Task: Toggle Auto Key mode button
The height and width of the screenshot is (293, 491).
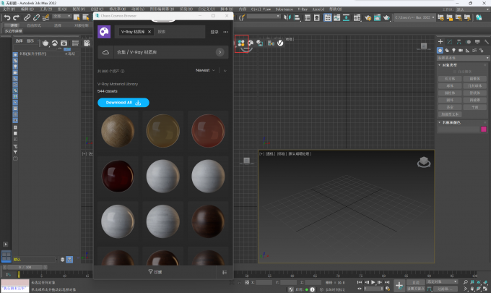Action: click(415, 282)
